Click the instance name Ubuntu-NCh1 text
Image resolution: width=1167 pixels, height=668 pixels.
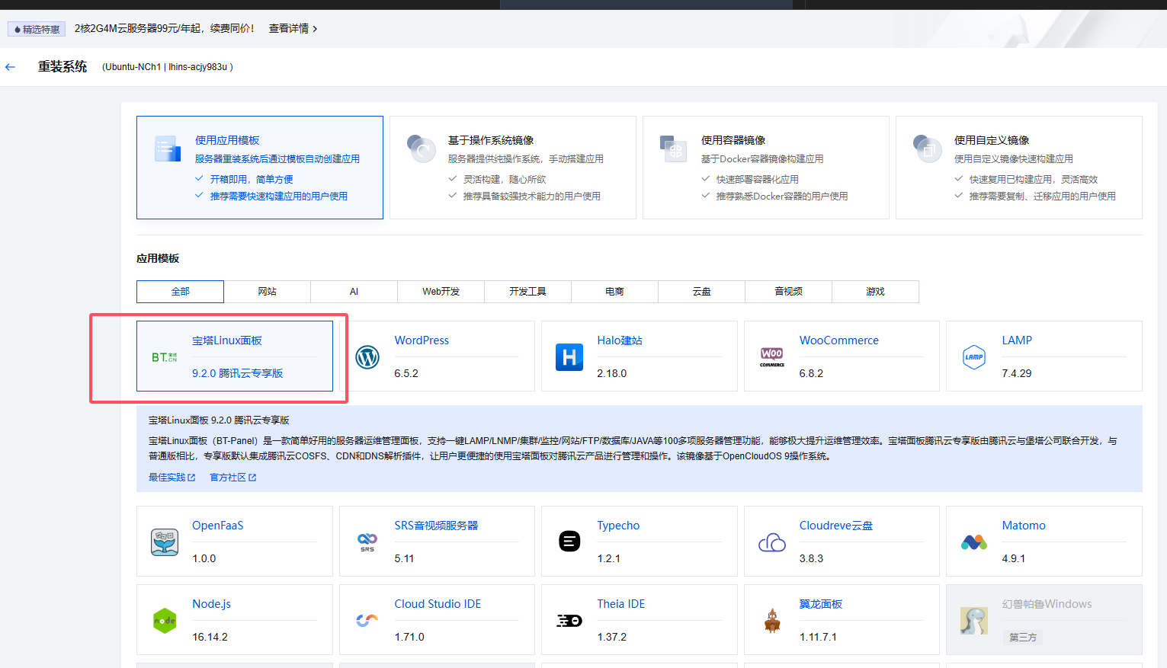pyautogui.click(x=133, y=67)
